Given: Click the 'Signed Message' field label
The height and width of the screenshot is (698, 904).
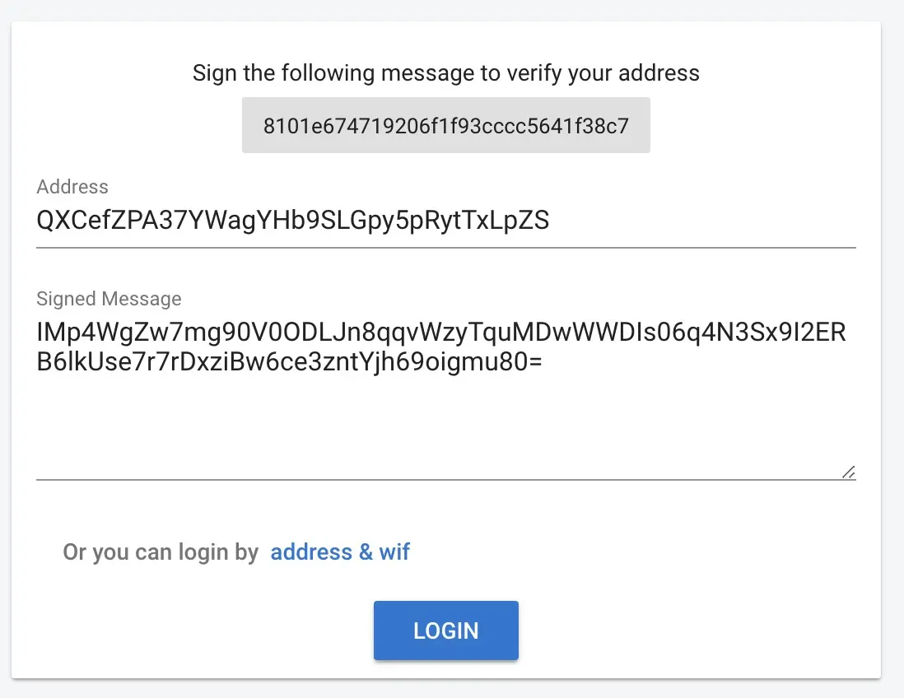Looking at the screenshot, I should [109, 299].
